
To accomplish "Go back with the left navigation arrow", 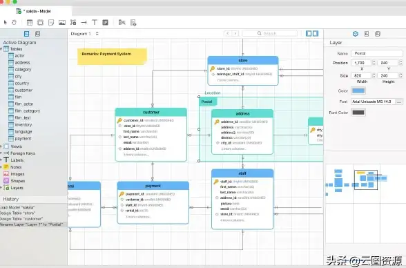I will pos(228,33).
